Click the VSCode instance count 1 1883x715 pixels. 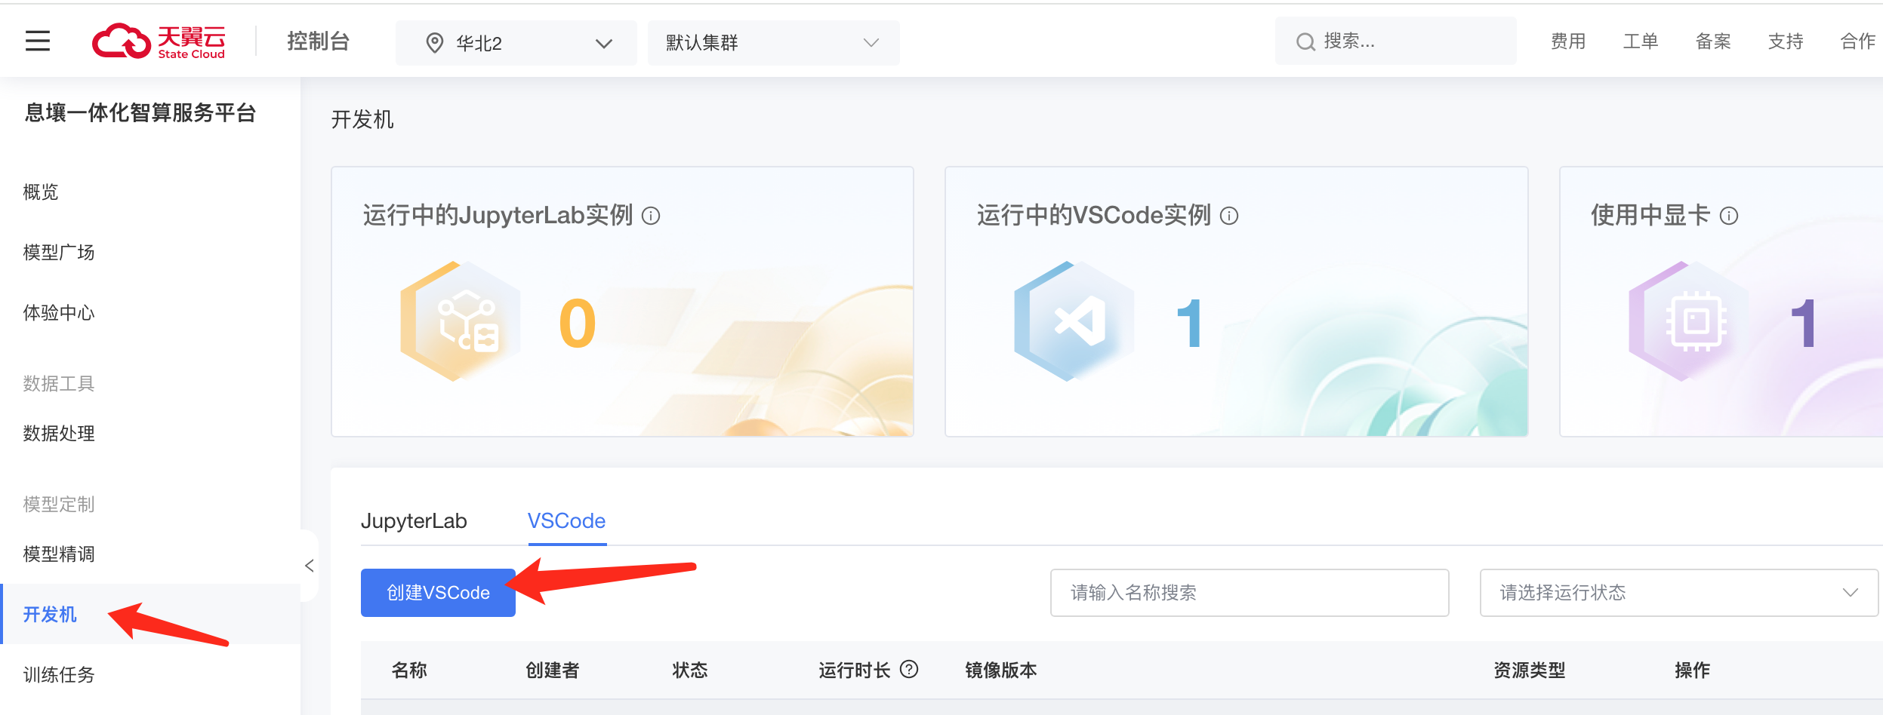tap(1189, 324)
